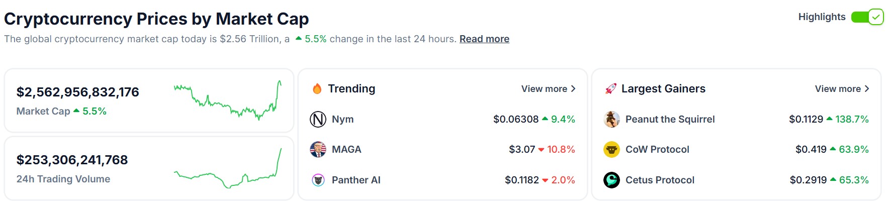Viewport: 886px width, 212px height.
Task: Click the CoW Protocol coin icon
Action: (x=611, y=149)
